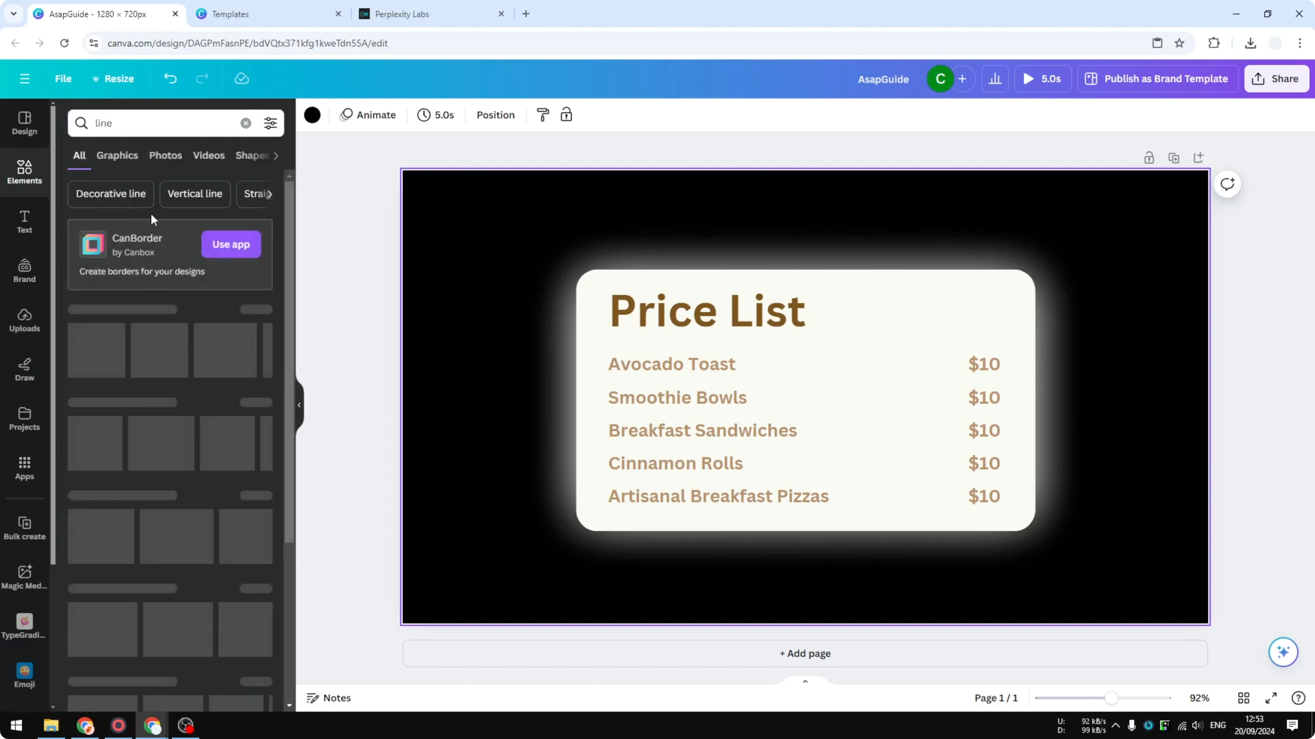This screenshot has width=1315, height=739.
Task: Open the search filters icon
Action: click(270, 123)
